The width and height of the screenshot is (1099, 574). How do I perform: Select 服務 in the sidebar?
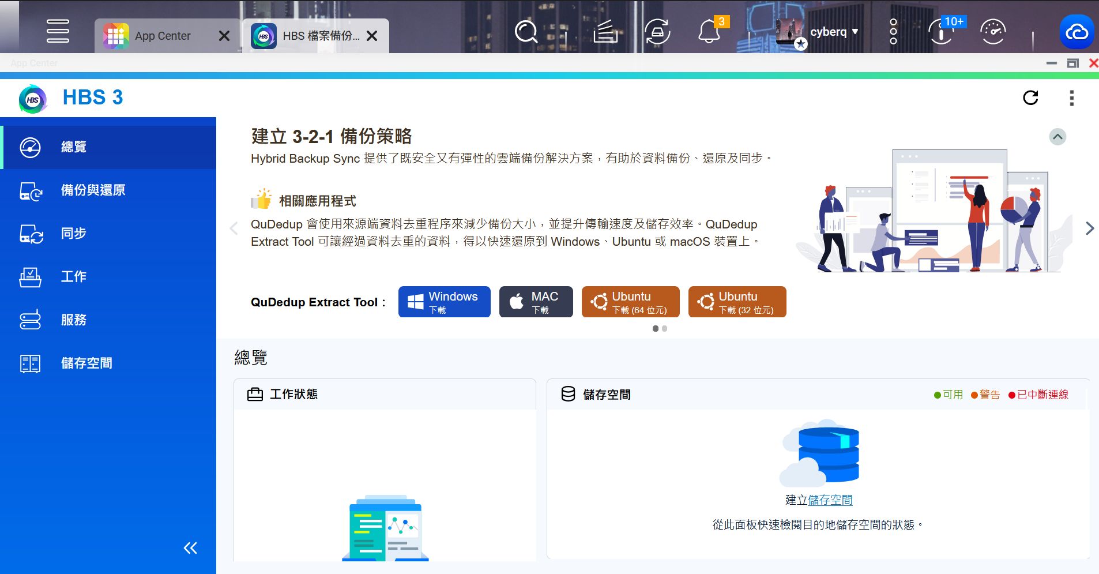tap(108, 320)
